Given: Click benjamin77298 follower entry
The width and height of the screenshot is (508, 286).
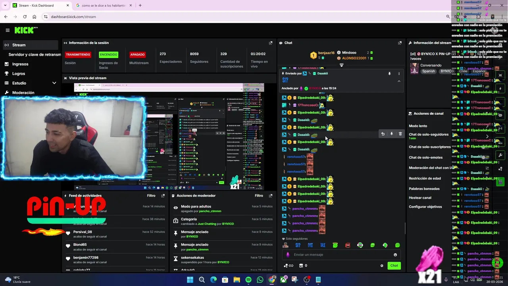Looking at the screenshot, I should (86, 257).
